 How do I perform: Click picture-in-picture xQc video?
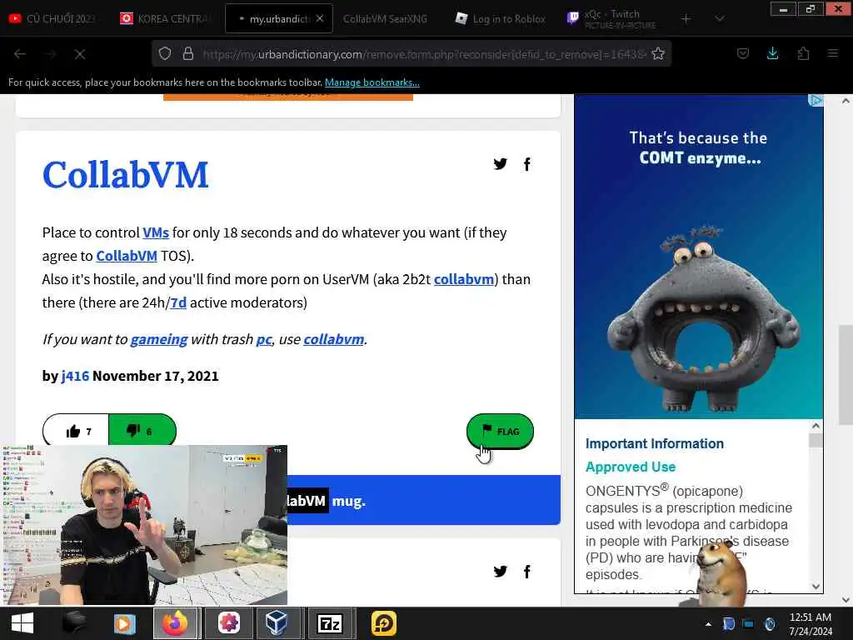[x=143, y=525]
